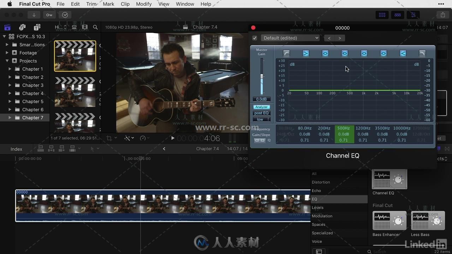Open the Final Cut Pro app menu
This screenshot has height=254, width=452.
tap(35, 4)
